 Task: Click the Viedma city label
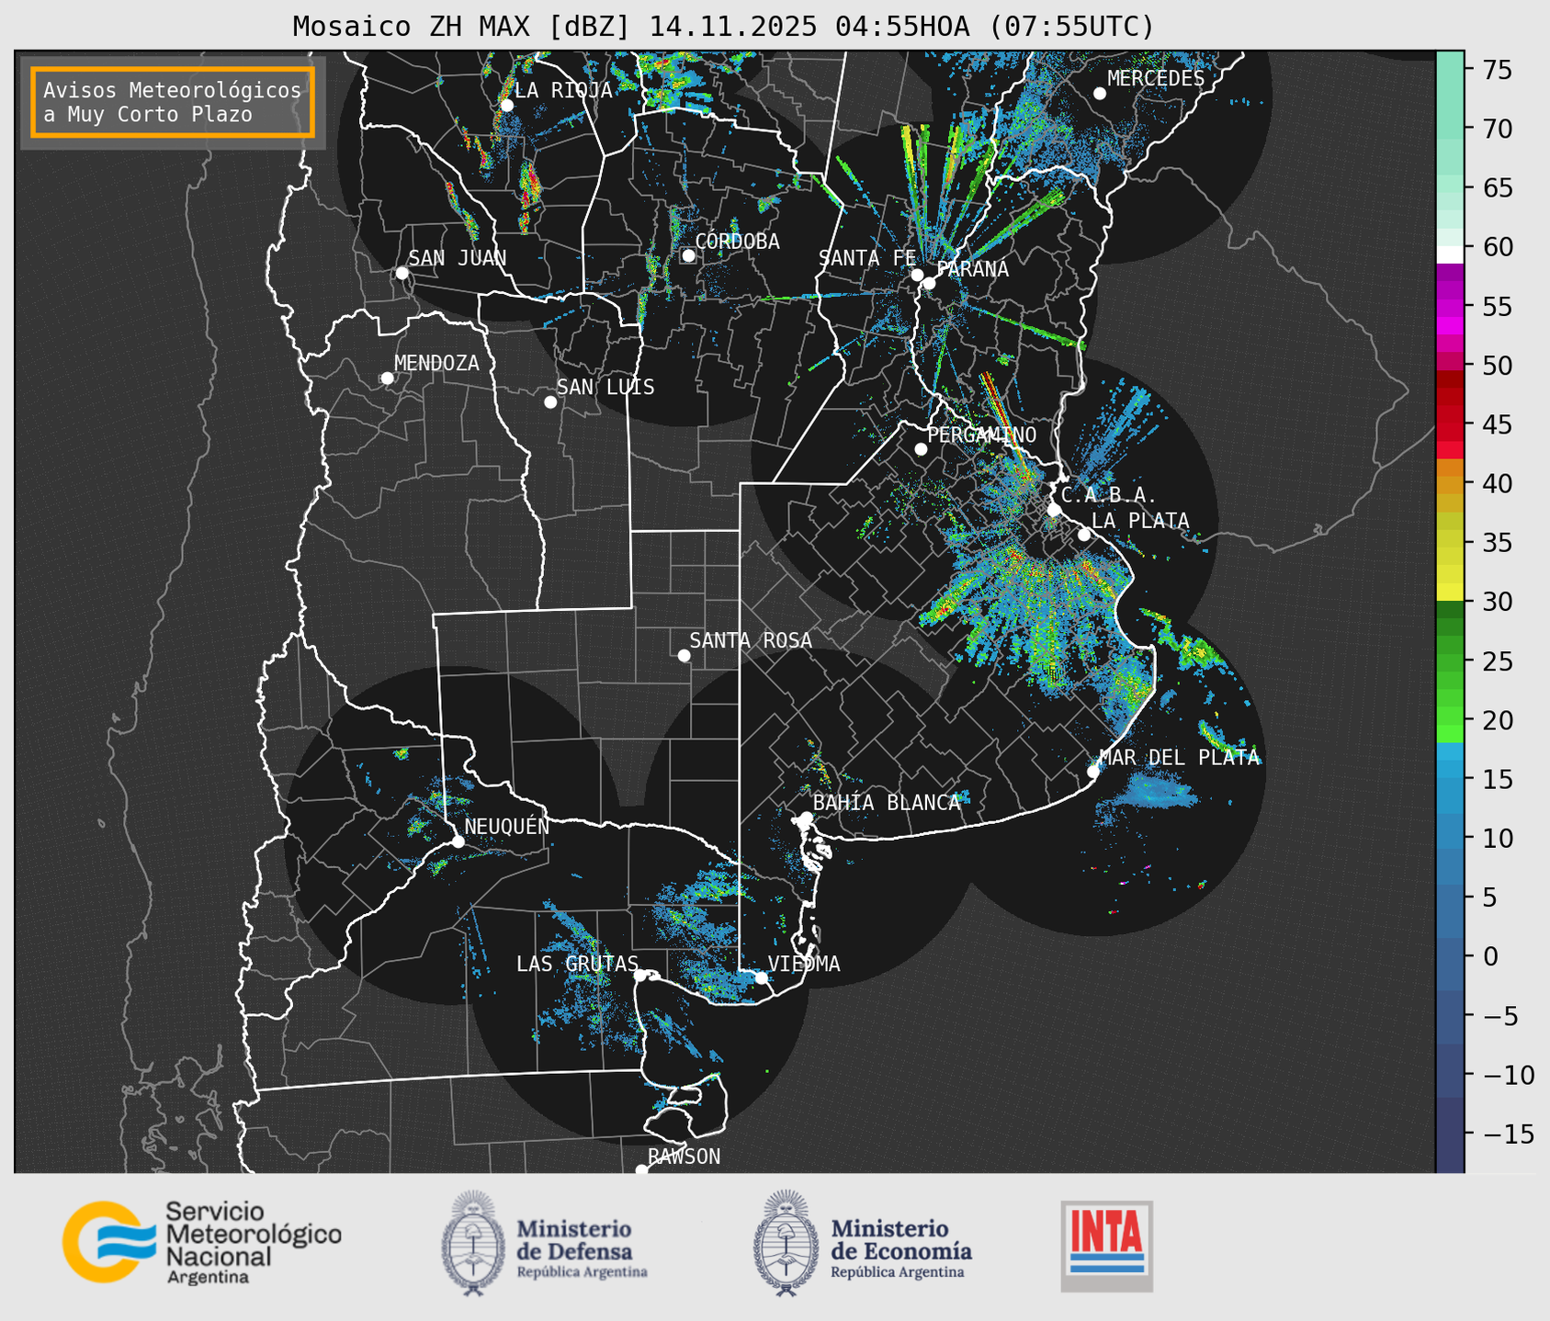[x=804, y=964]
